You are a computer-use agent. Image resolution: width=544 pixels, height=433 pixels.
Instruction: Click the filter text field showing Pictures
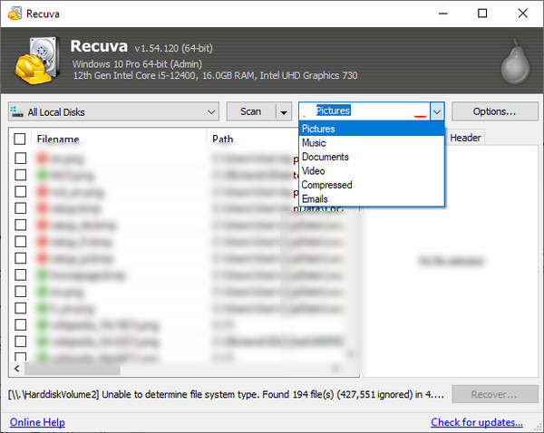(x=364, y=111)
